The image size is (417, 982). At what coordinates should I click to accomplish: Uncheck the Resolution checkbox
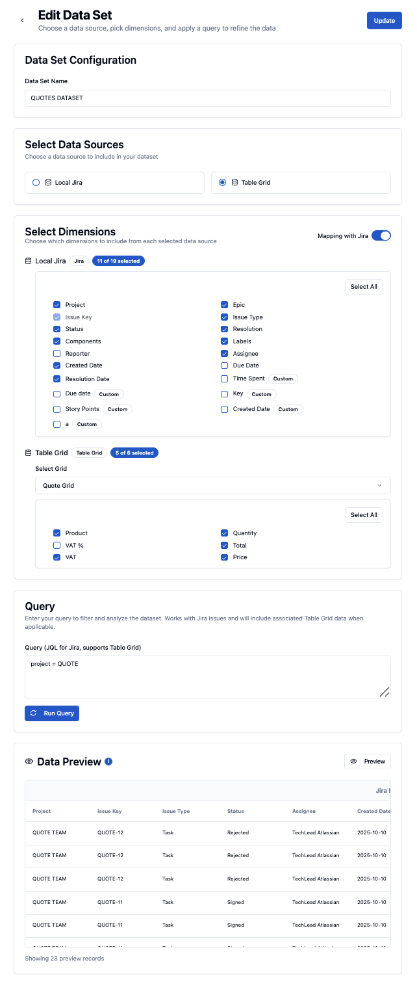point(225,329)
